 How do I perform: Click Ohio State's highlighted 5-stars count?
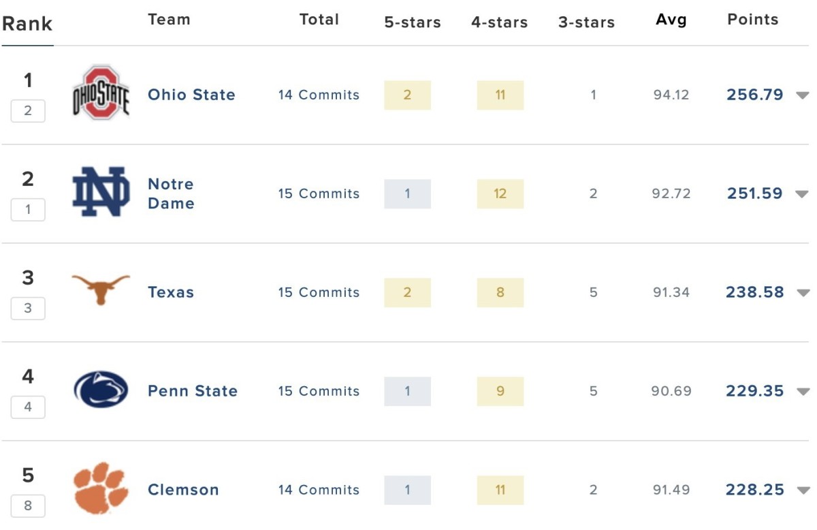click(407, 95)
